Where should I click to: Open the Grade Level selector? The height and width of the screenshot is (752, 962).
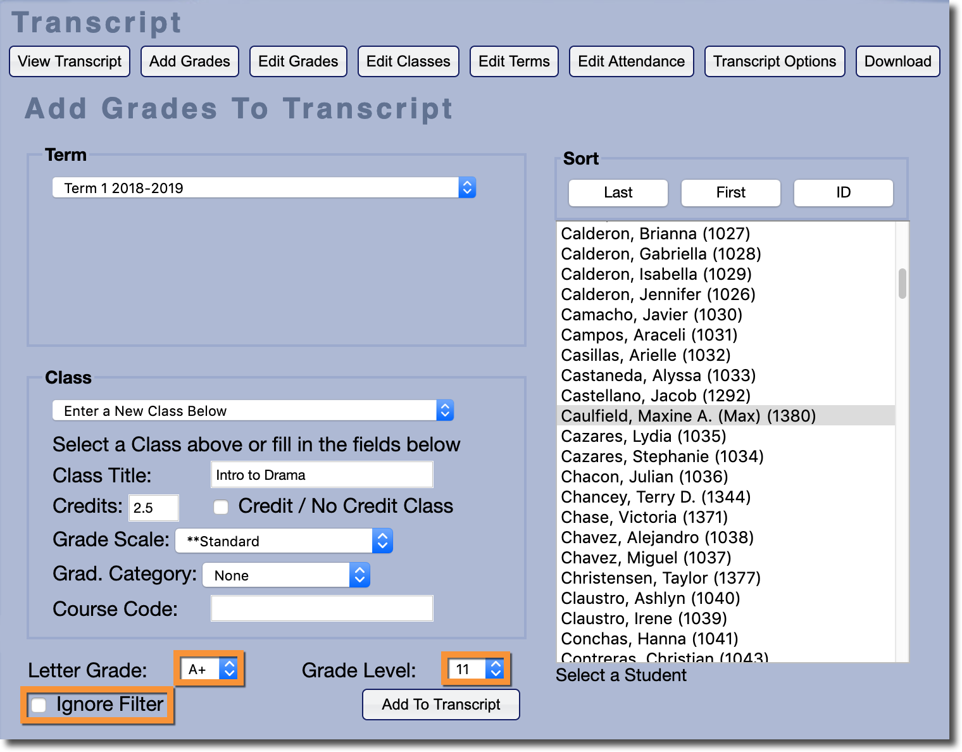coord(475,669)
